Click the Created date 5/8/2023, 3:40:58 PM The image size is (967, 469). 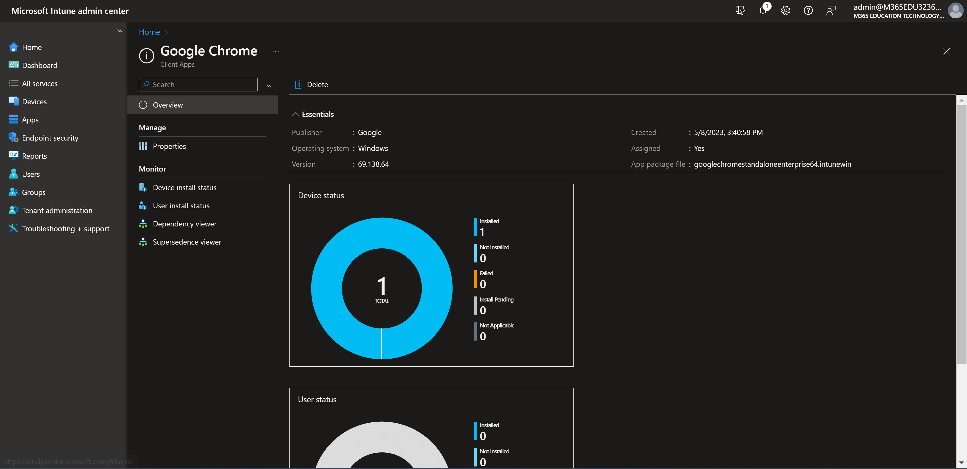728,132
